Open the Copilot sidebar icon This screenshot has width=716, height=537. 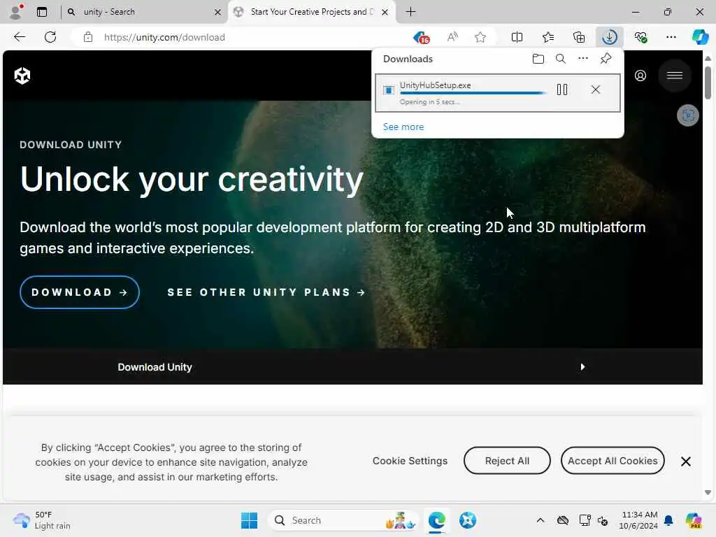pos(700,37)
